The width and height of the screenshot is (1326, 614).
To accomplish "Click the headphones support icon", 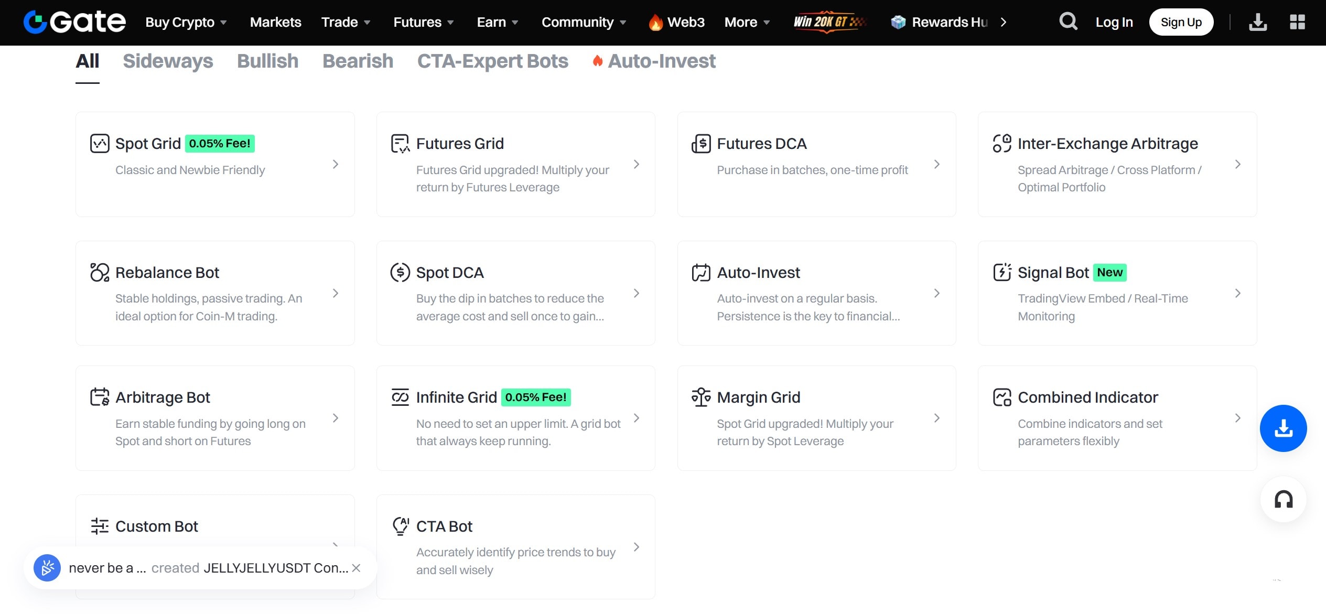I will (x=1283, y=499).
